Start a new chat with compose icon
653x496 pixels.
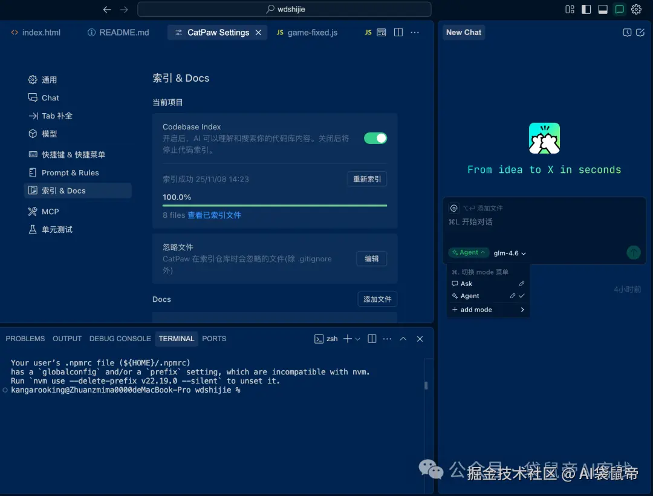[x=640, y=33]
